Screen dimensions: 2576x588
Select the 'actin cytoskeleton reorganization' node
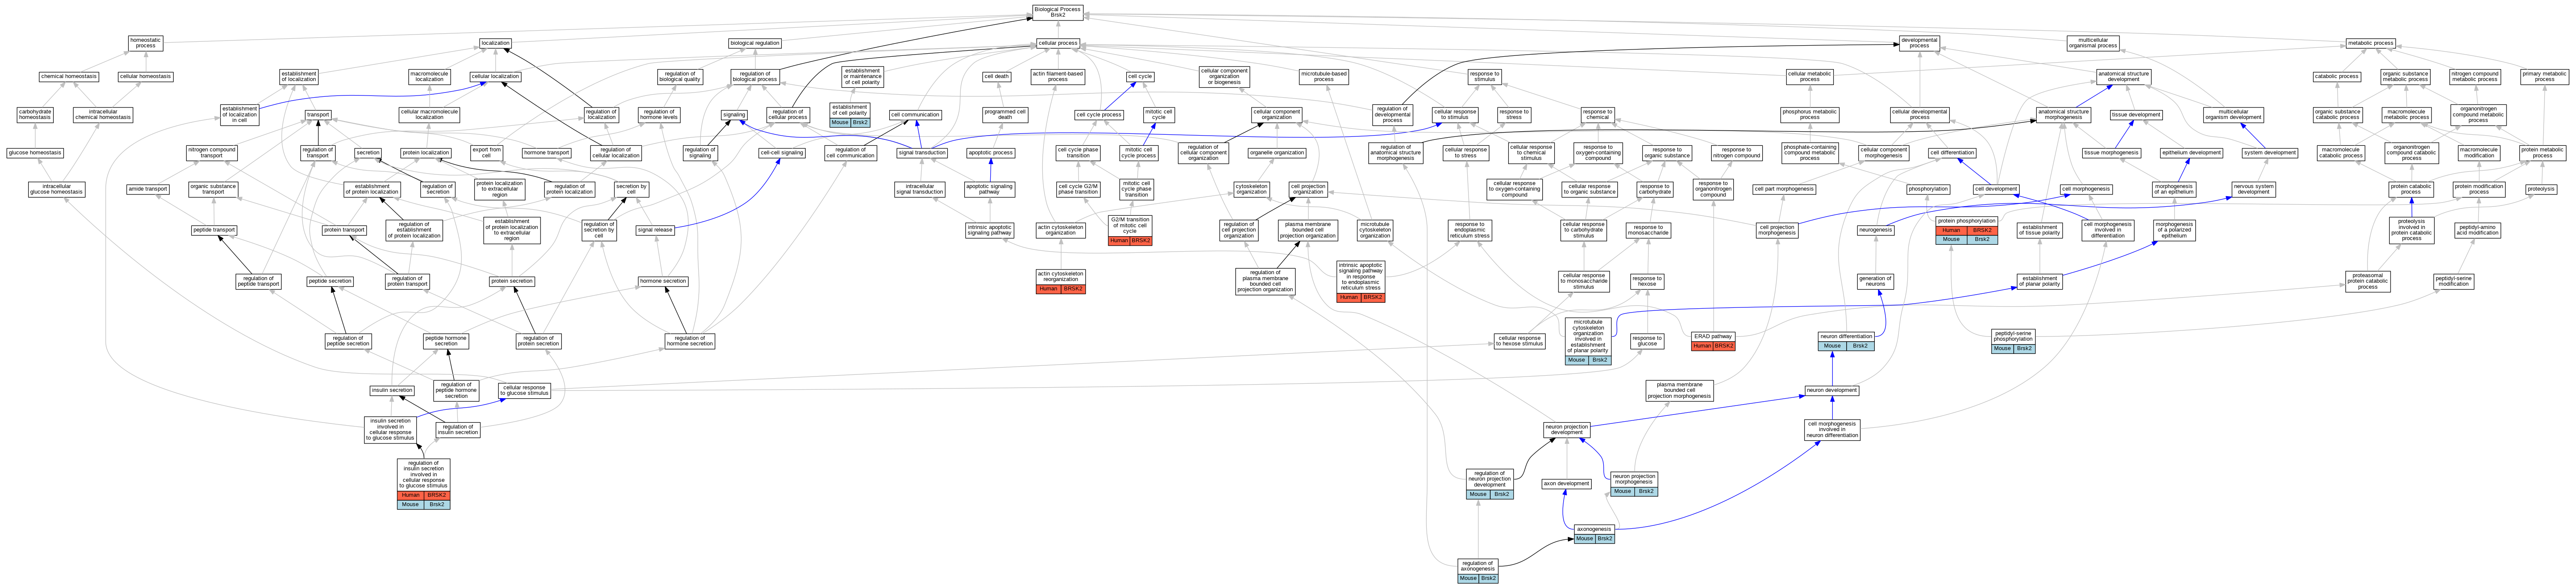click(x=1060, y=277)
